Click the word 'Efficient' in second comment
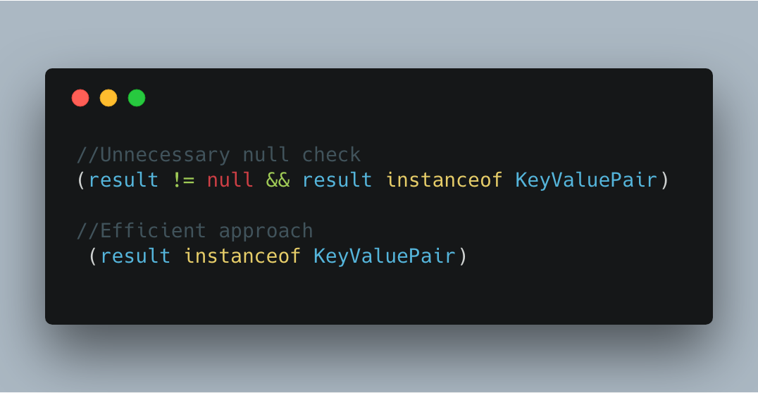Screen dimensions: 758x393 pyautogui.click(x=154, y=230)
